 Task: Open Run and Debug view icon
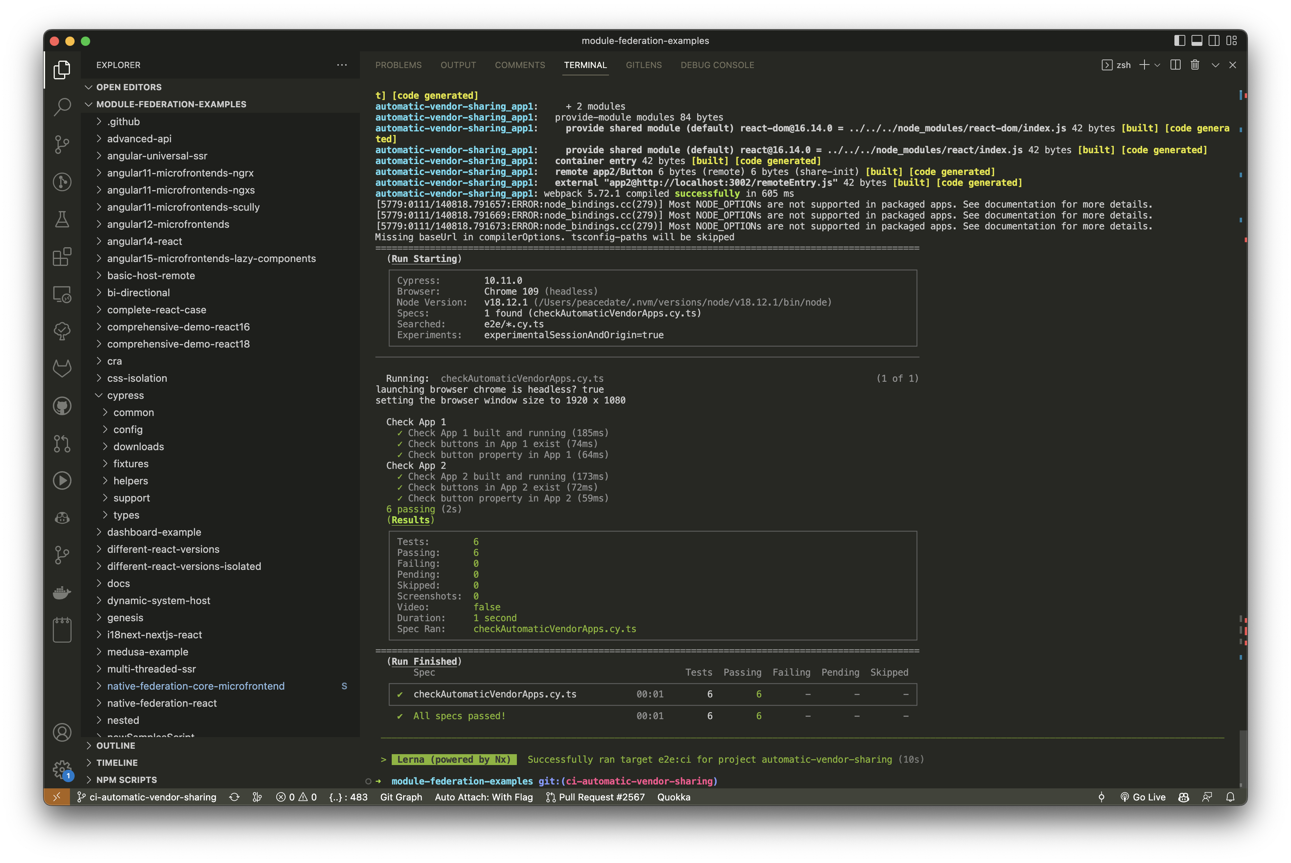click(x=62, y=182)
